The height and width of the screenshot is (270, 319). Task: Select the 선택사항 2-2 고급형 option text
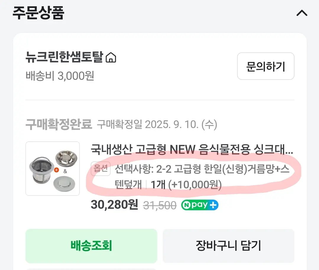202,169
